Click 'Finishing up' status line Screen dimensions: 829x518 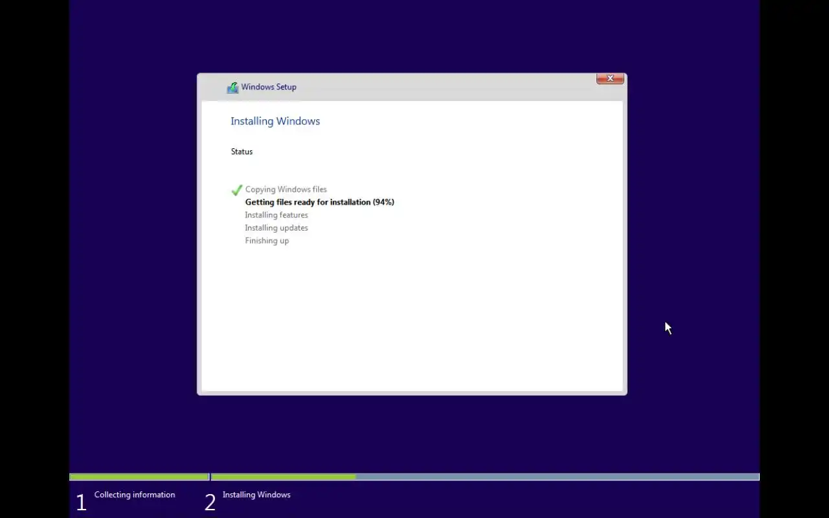(267, 241)
